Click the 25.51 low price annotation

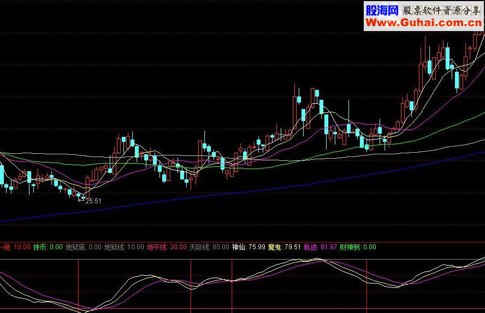(x=93, y=201)
